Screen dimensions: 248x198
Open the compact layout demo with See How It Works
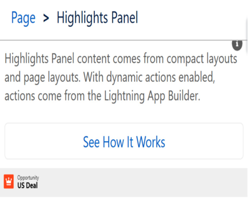click(x=124, y=141)
